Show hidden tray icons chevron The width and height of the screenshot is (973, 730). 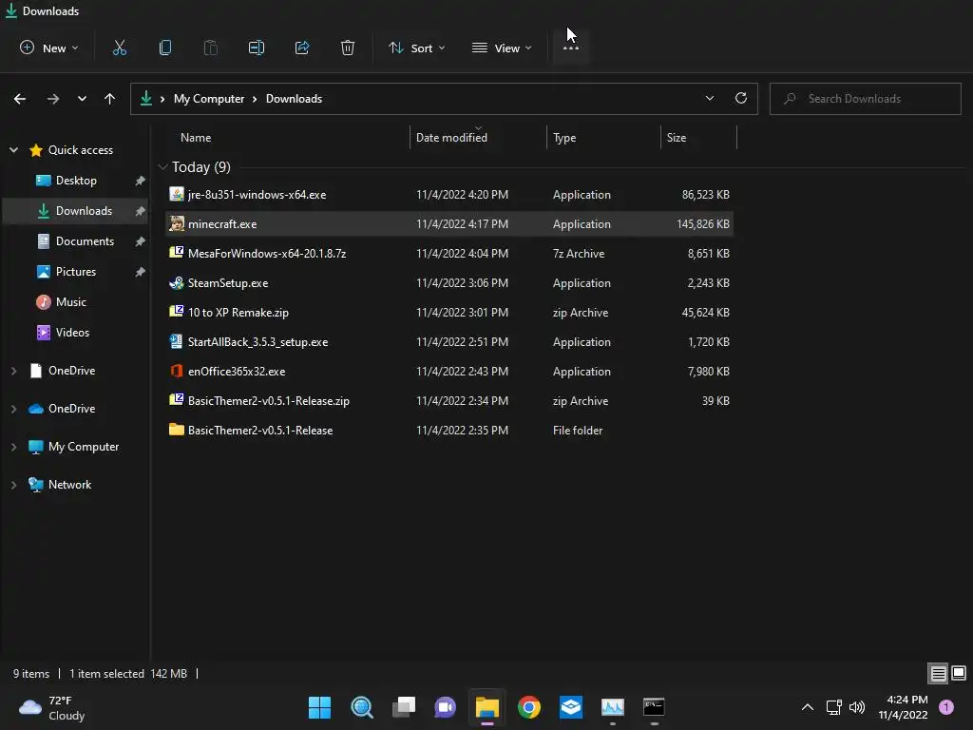pos(808,707)
